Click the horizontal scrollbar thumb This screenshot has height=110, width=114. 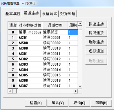15,91
